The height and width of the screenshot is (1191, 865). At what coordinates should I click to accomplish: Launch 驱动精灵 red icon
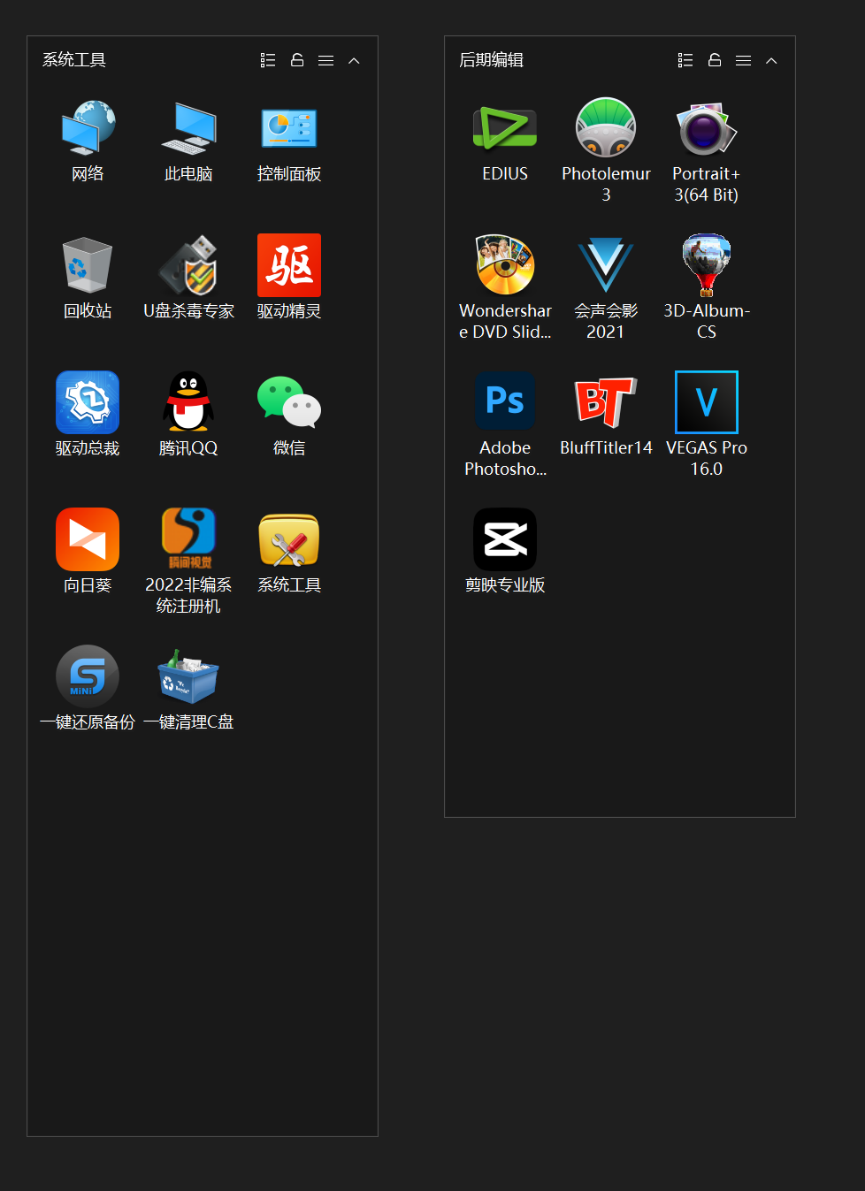[289, 265]
